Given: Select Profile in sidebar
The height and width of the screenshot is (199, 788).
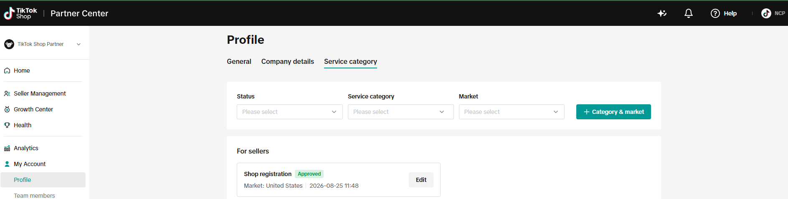Looking at the screenshot, I should coord(43,180).
